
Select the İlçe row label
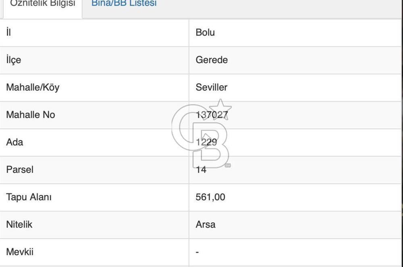13,60
